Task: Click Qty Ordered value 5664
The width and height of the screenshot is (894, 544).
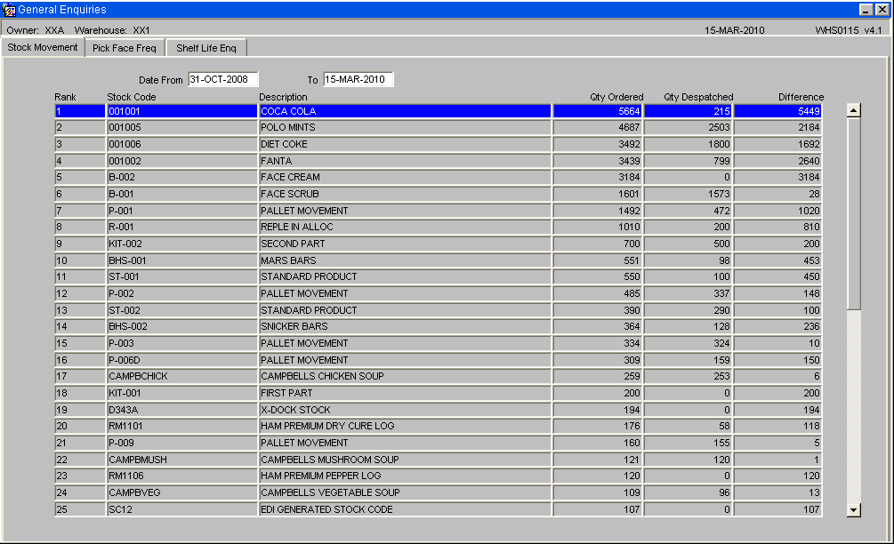Action: click(x=598, y=111)
